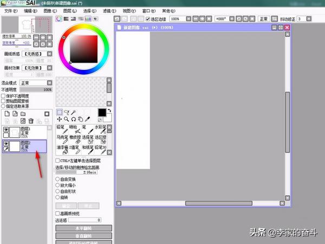The height and width of the screenshot is (244, 325).
Task: Open the 画纸质感 dropdown
Action: coord(49,54)
